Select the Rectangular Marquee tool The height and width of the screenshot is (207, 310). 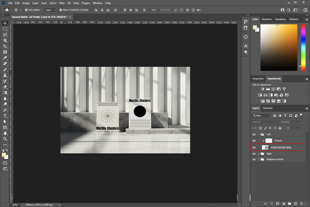click(5, 29)
